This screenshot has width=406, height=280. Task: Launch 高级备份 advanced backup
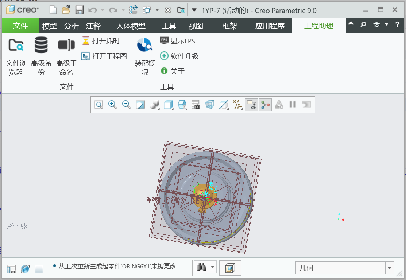[41, 57]
